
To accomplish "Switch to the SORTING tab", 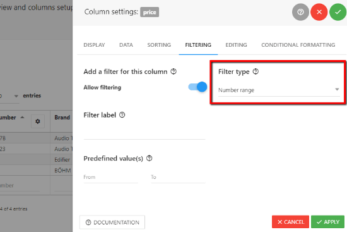I will 159,45.
